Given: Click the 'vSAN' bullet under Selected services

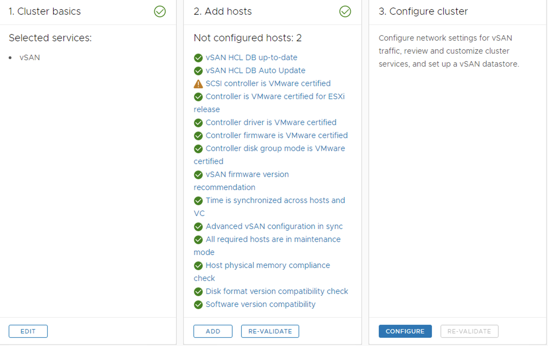Looking at the screenshot, I should coord(30,57).
